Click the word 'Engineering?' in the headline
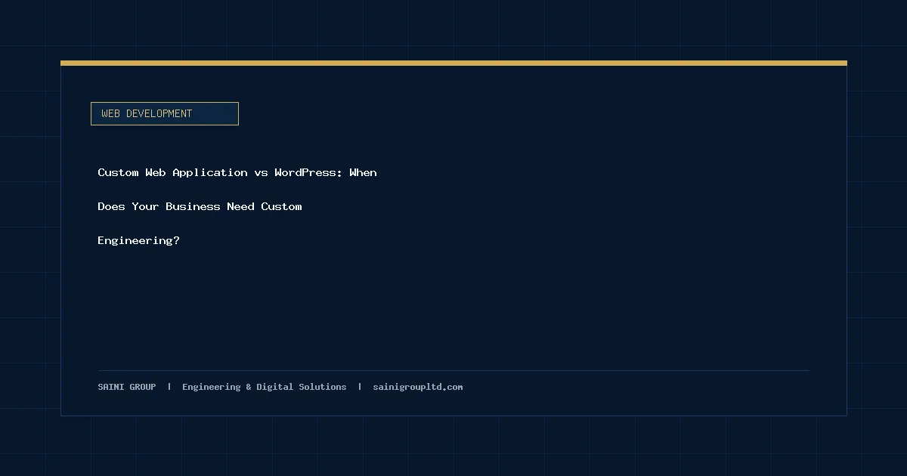This screenshot has width=907, height=476. [x=138, y=240]
